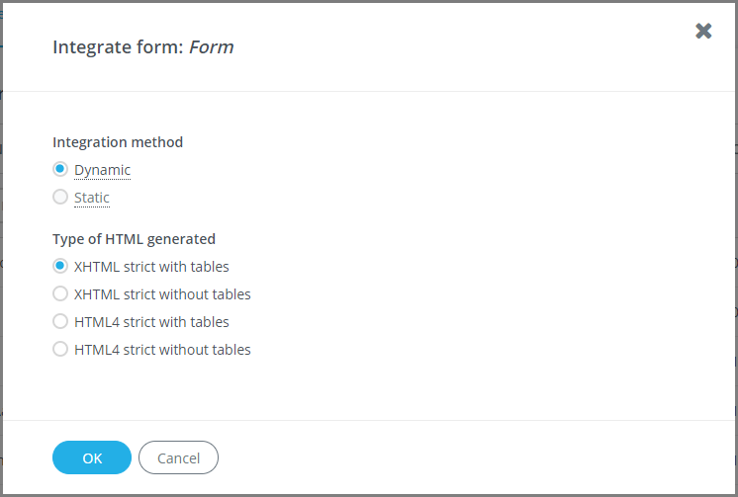The image size is (738, 497).
Task: Choose HTML4 strict without tables radio circle
Action: point(60,350)
